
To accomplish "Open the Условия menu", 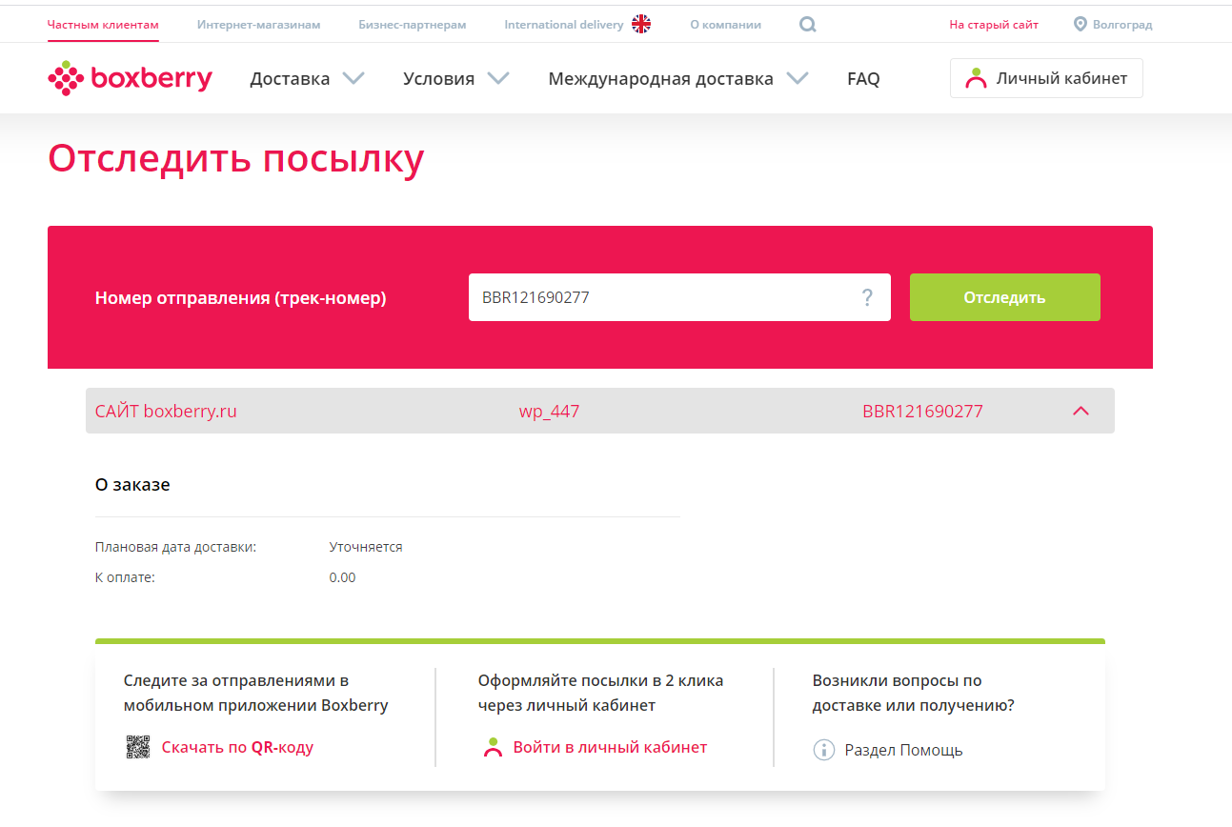I will click(438, 79).
